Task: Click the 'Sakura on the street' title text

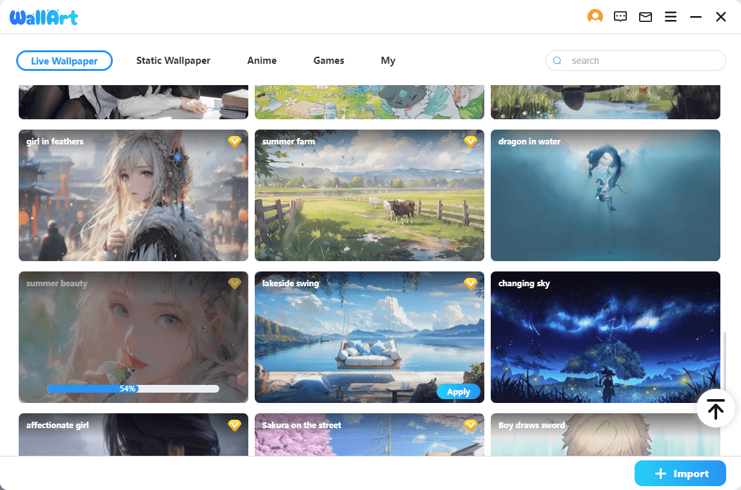Action: pyautogui.click(x=302, y=426)
